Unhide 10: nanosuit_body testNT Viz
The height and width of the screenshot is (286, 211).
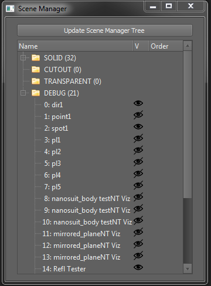[x=138, y=220]
